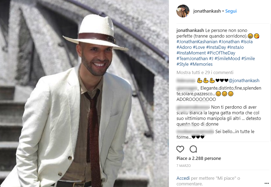Follow the account with Segui

[x=231, y=11]
